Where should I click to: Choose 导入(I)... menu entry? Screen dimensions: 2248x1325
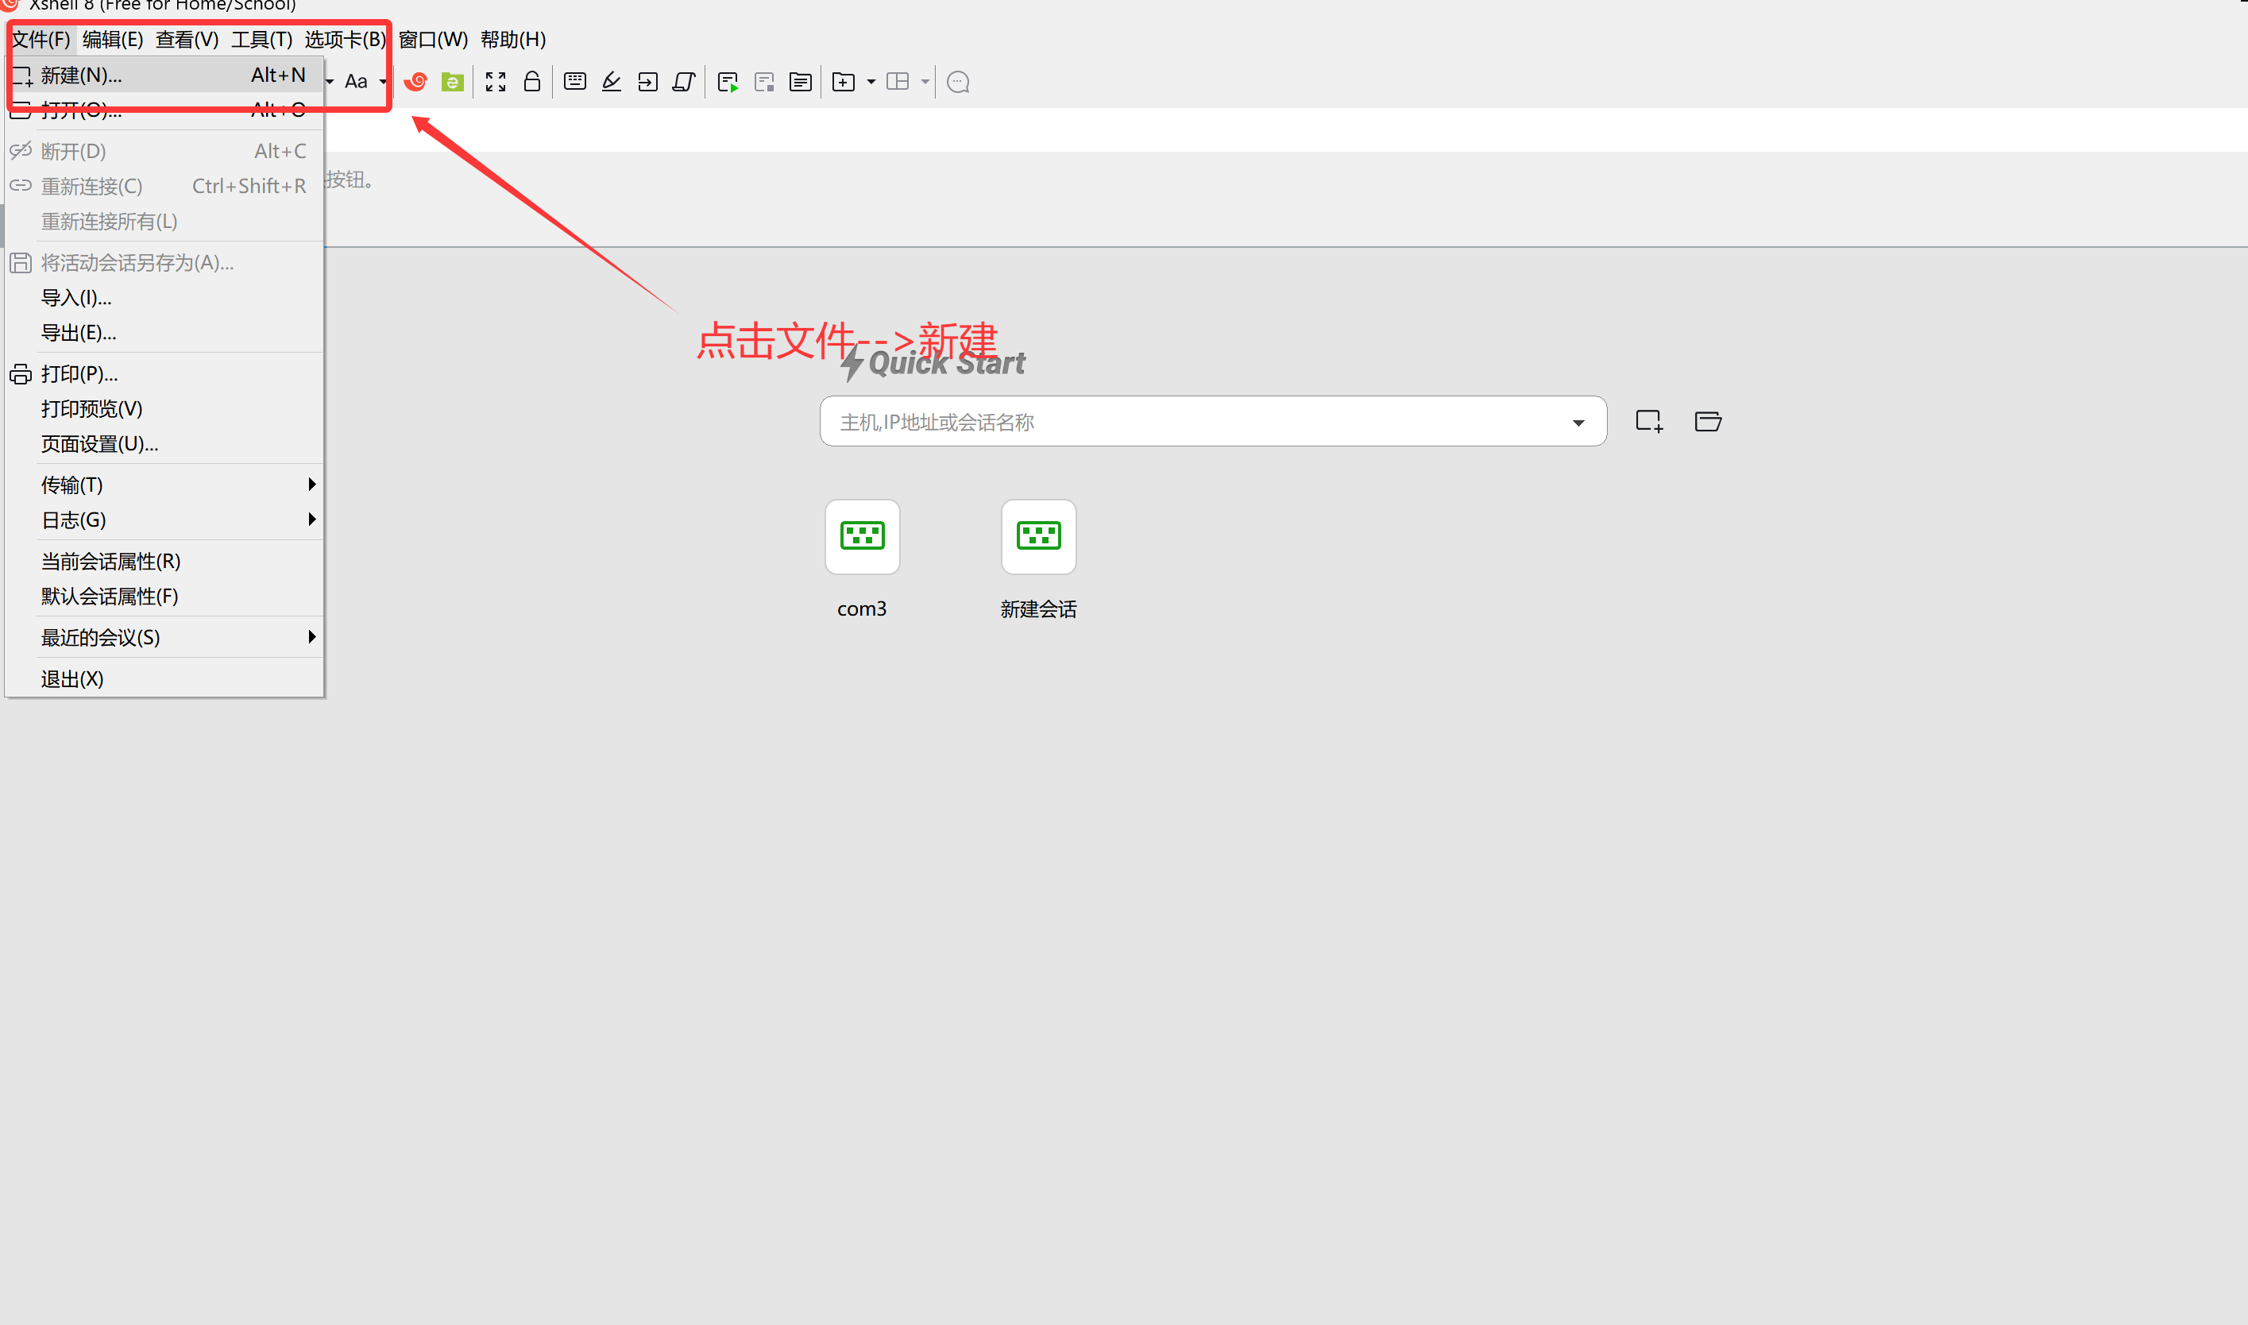[x=77, y=298]
